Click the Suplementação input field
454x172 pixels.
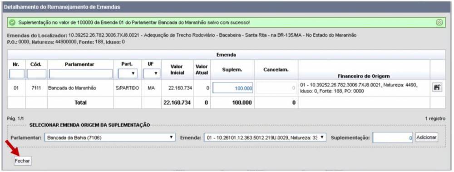(x=393, y=138)
